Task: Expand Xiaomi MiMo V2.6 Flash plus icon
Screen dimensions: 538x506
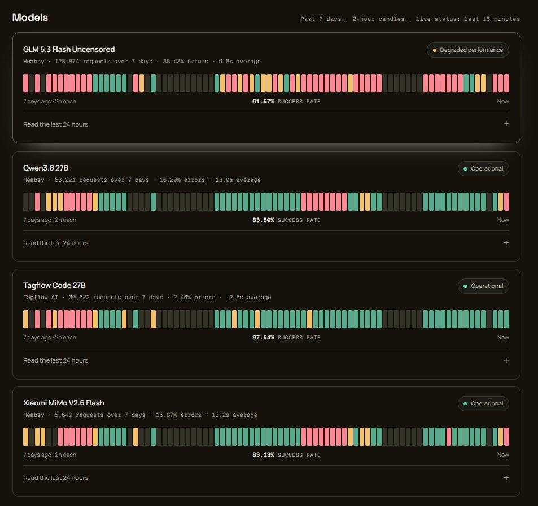Action: (506, 478)
